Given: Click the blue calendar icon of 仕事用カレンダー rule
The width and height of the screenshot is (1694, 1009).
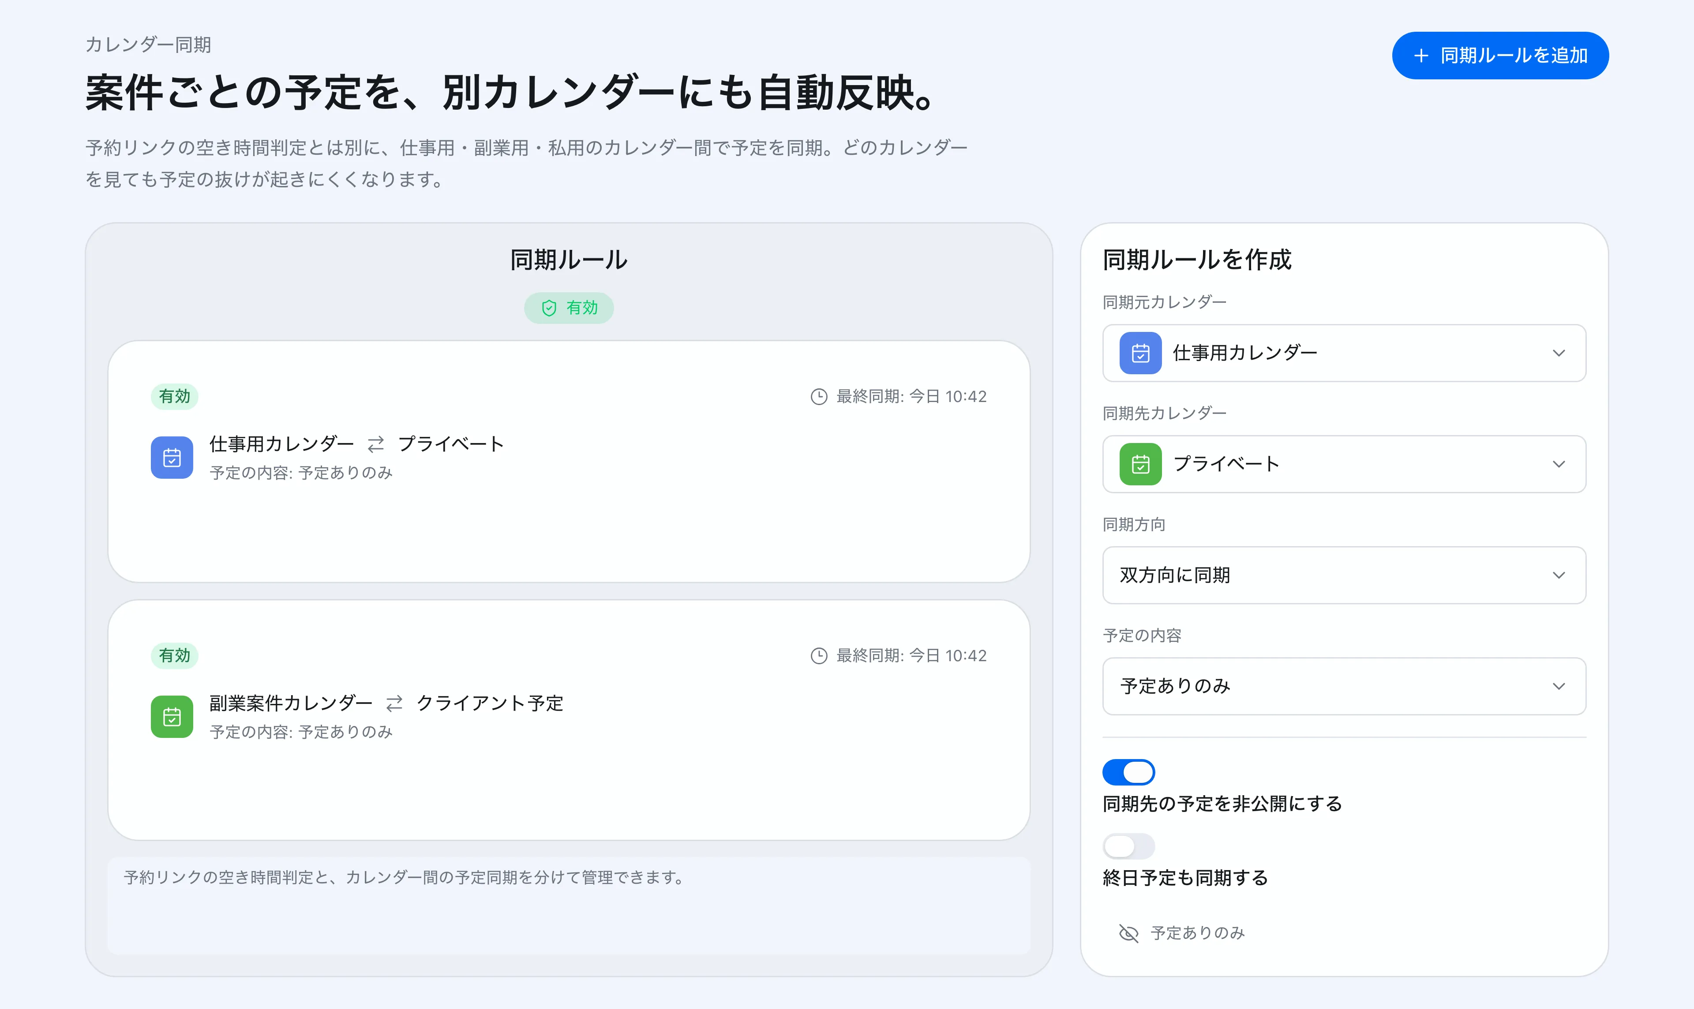Looking at the screenshot, I should [x=172, y=458].
